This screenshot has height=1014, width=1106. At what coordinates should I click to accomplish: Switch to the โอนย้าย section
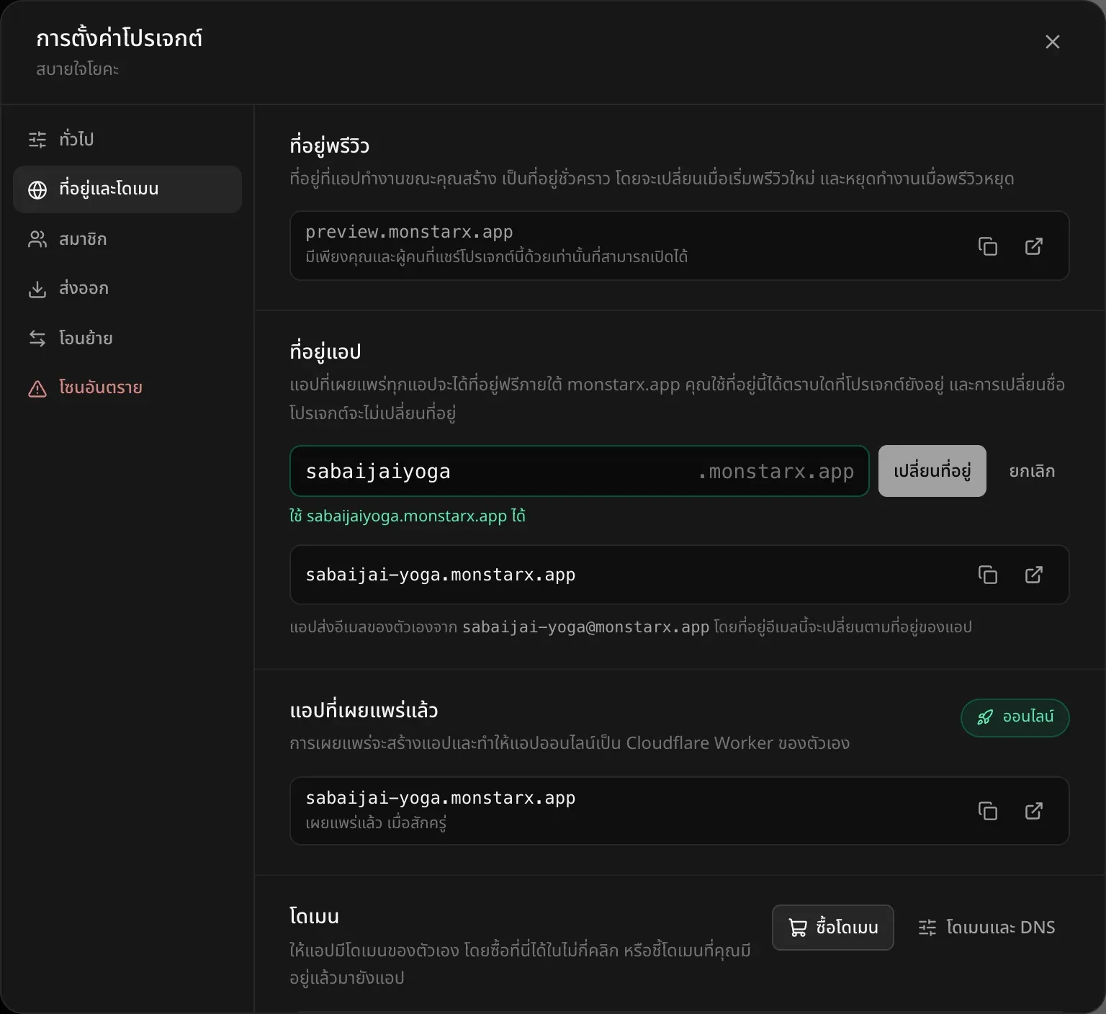pos(127,338)
